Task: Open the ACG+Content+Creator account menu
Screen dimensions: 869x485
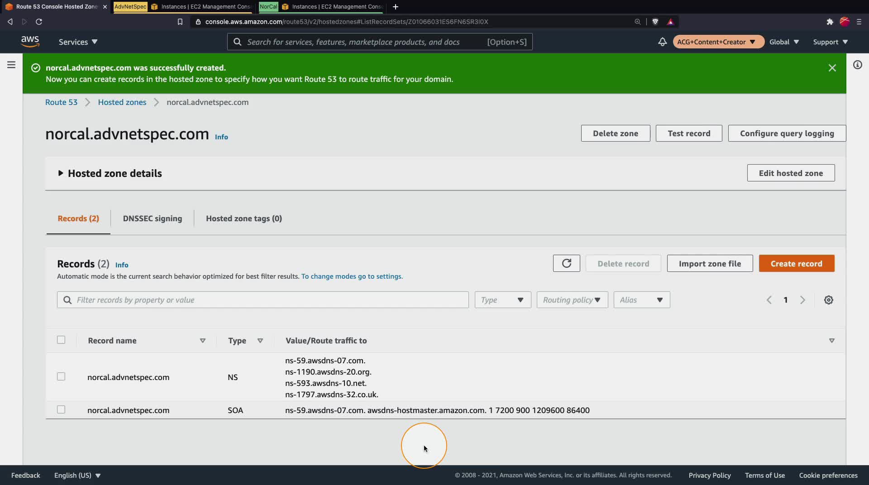Action: (718, 42)
